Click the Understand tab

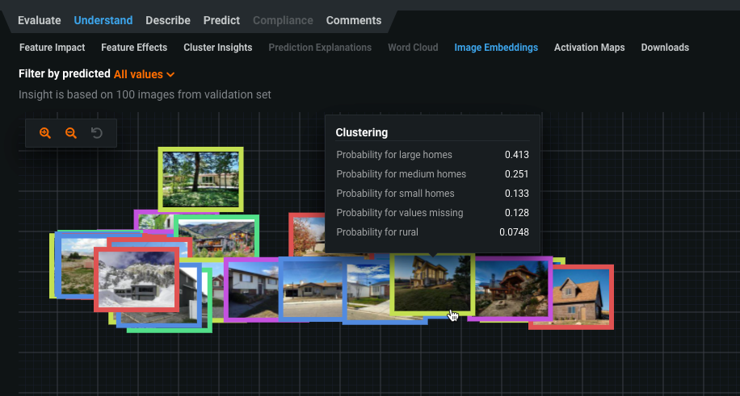click(x=103, y=20)
